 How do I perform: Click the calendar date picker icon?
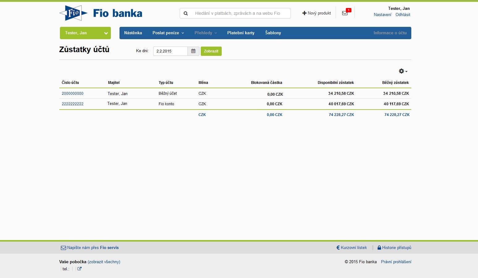tap(193, 51)
